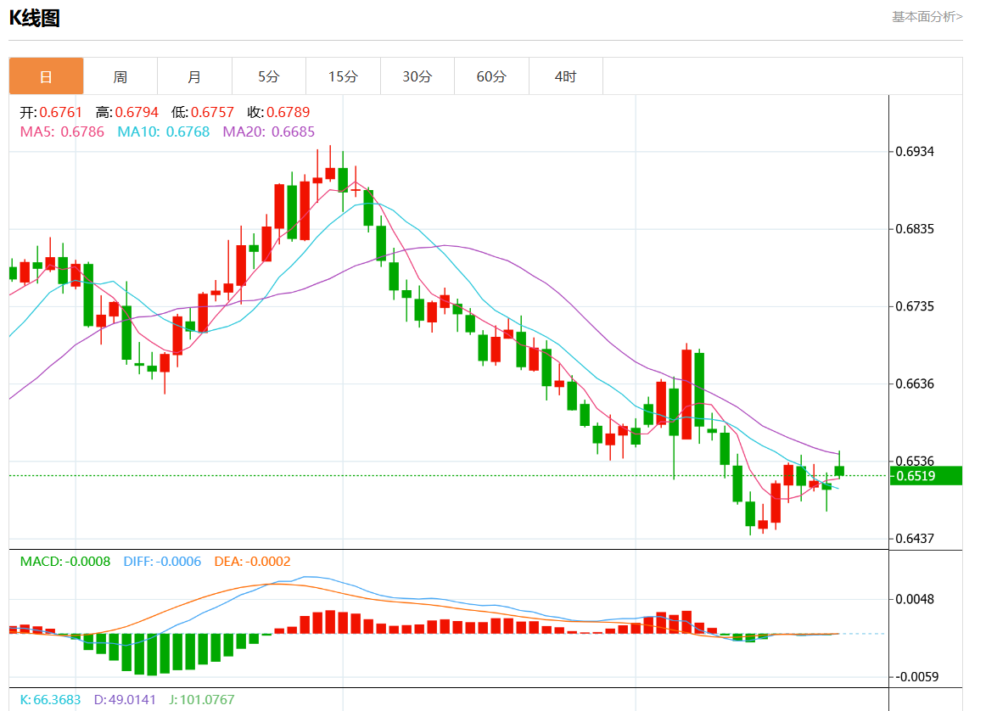
Task: Click the D:49.0141 indicator value
Action: click(125, 700)
